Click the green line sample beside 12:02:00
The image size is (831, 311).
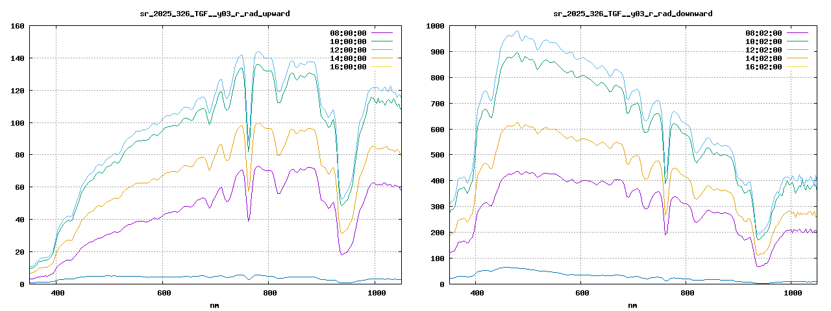[x=797, y=50]
